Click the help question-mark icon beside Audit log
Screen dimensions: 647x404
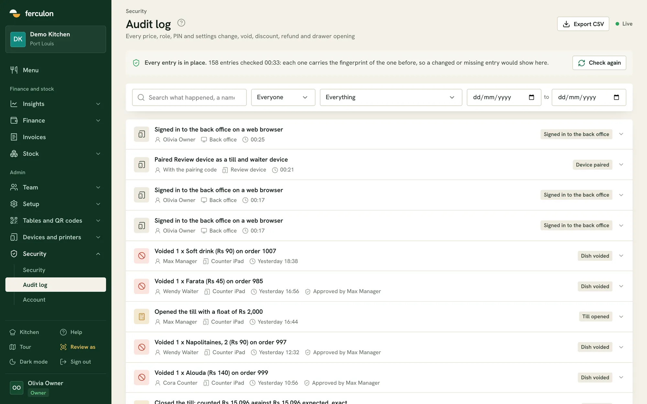(x=181, y=23)
